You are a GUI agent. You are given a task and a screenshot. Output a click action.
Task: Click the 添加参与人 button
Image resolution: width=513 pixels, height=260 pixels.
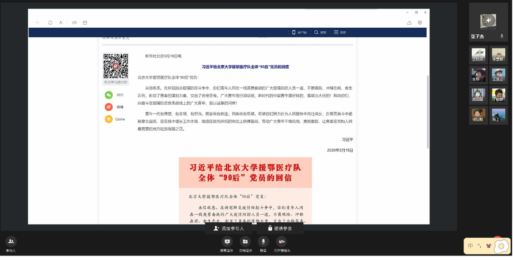229,228
